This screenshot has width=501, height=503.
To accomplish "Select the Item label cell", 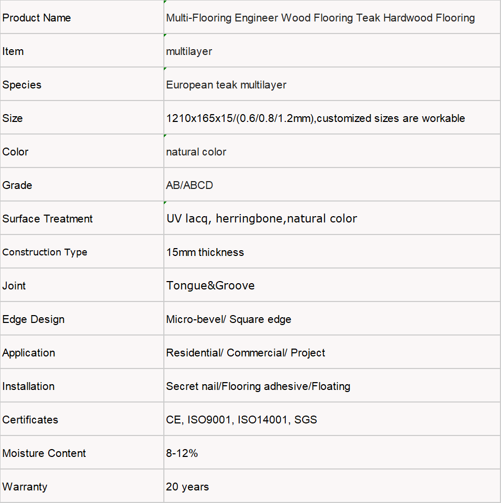I will (82, 51).
